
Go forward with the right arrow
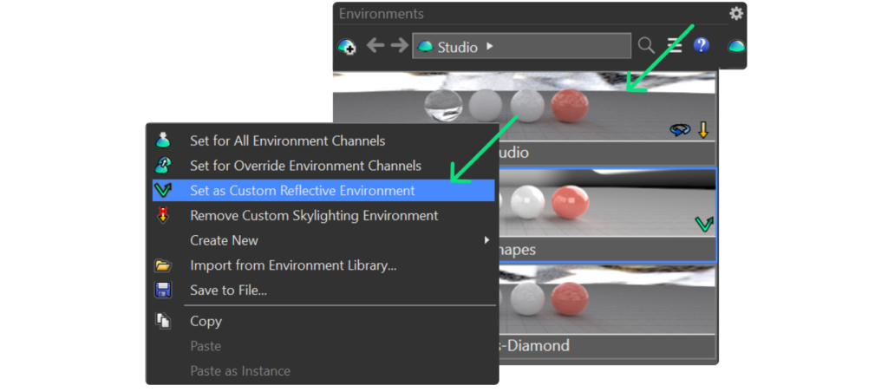399,46
